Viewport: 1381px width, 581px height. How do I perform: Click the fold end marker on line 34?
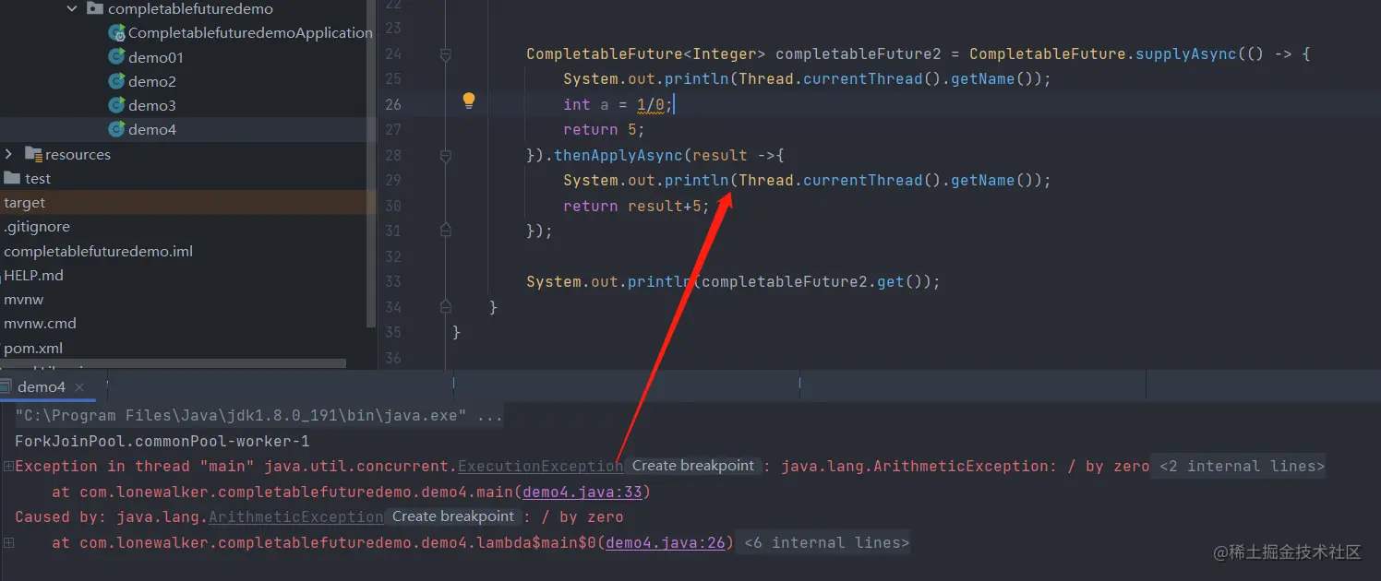click(446, 305)
